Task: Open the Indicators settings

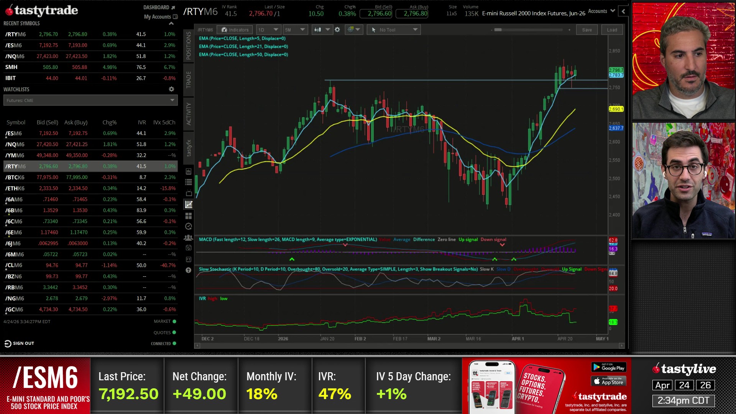Action: point(235,30)
